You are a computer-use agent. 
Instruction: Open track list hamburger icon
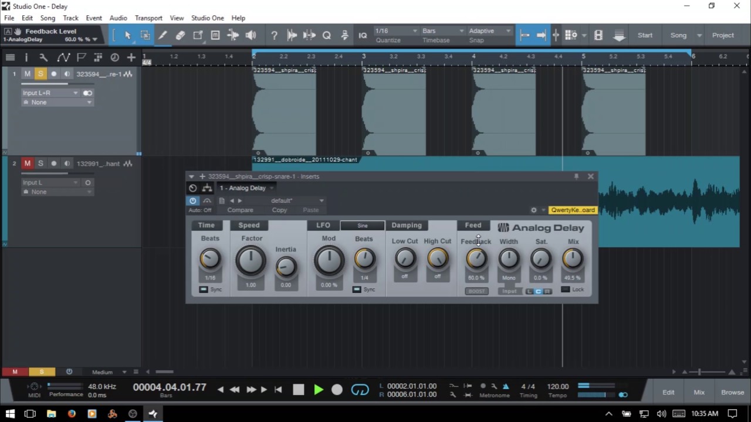pos(10,57)
